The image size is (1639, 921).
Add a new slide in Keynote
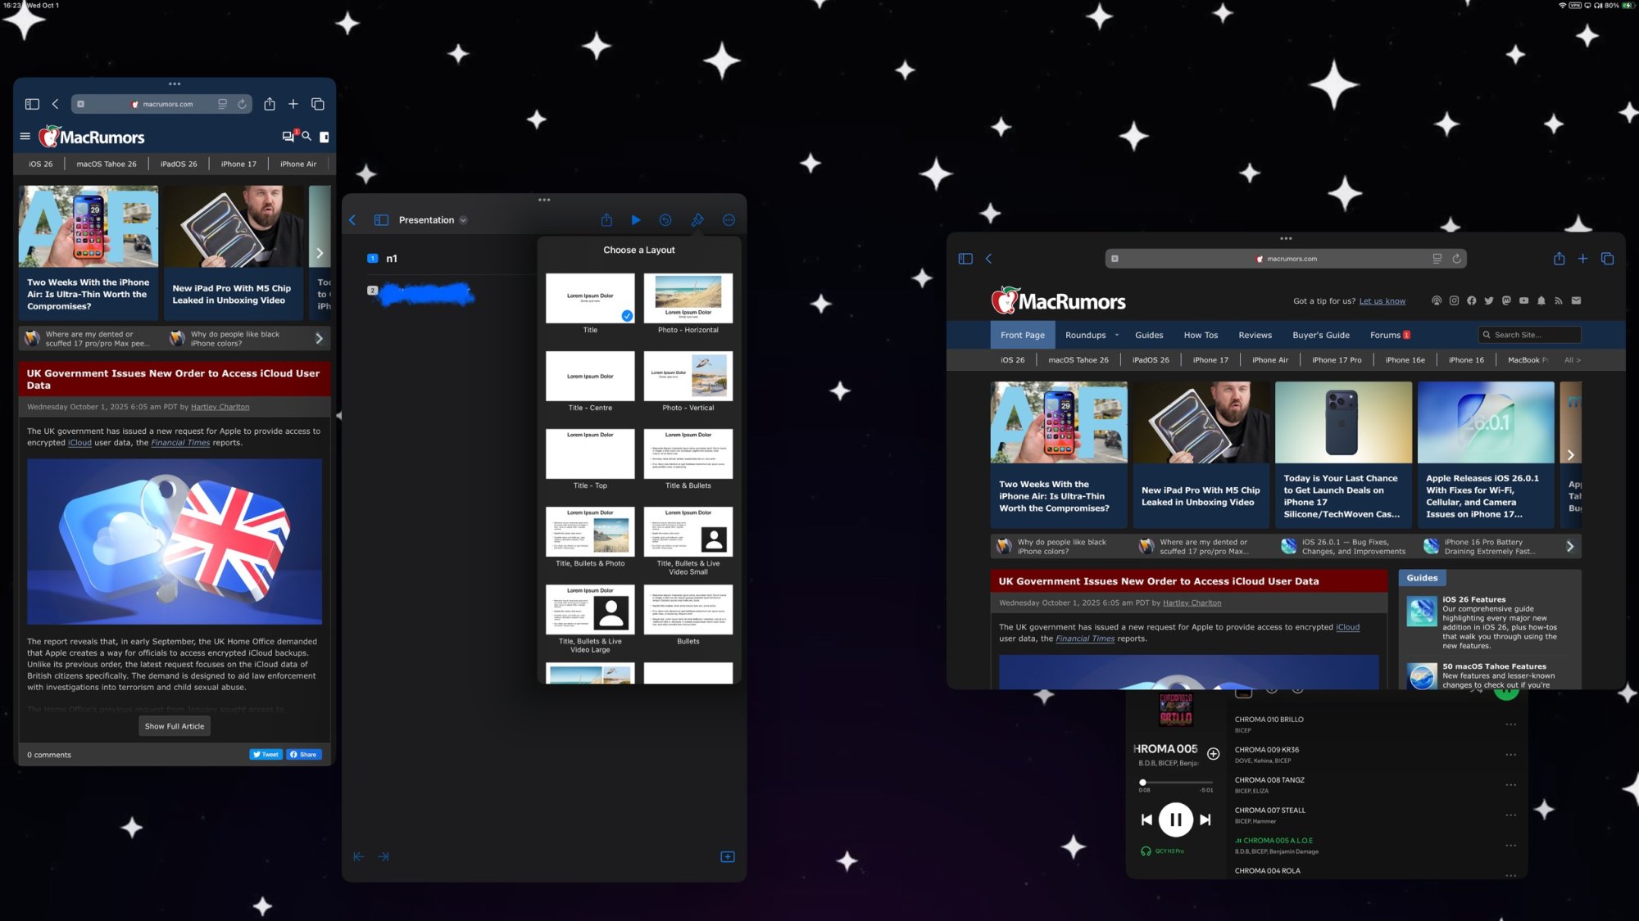[727, 856]
